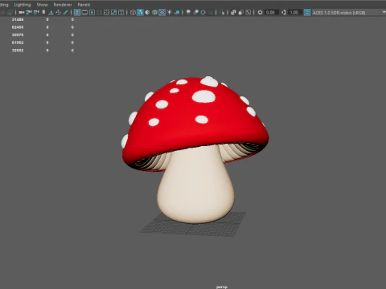
Task: Click the HUD count value 61952
Action: pos(18,43)
